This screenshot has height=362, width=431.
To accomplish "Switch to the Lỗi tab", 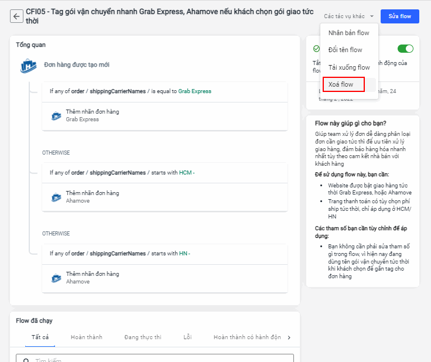I will [x=187, y=337].
